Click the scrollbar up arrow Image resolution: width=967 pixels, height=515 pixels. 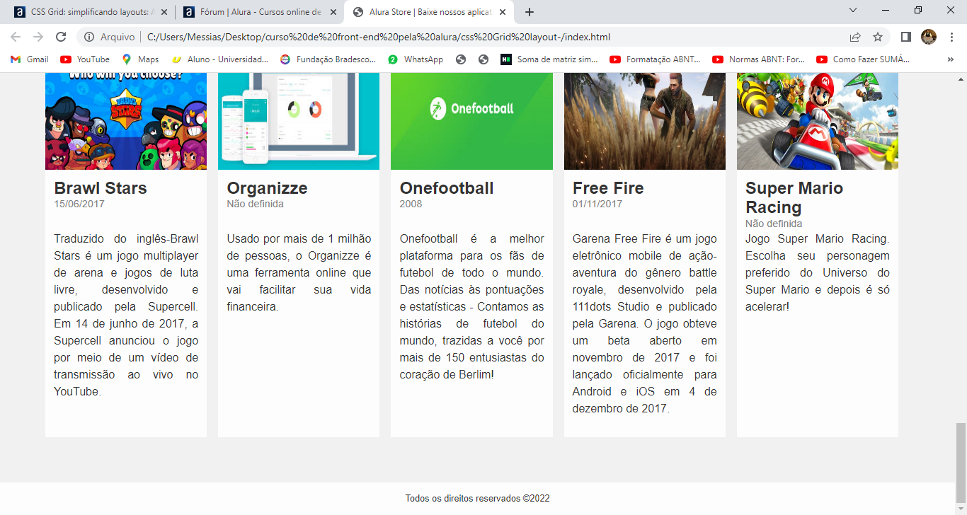coord(961,78)
